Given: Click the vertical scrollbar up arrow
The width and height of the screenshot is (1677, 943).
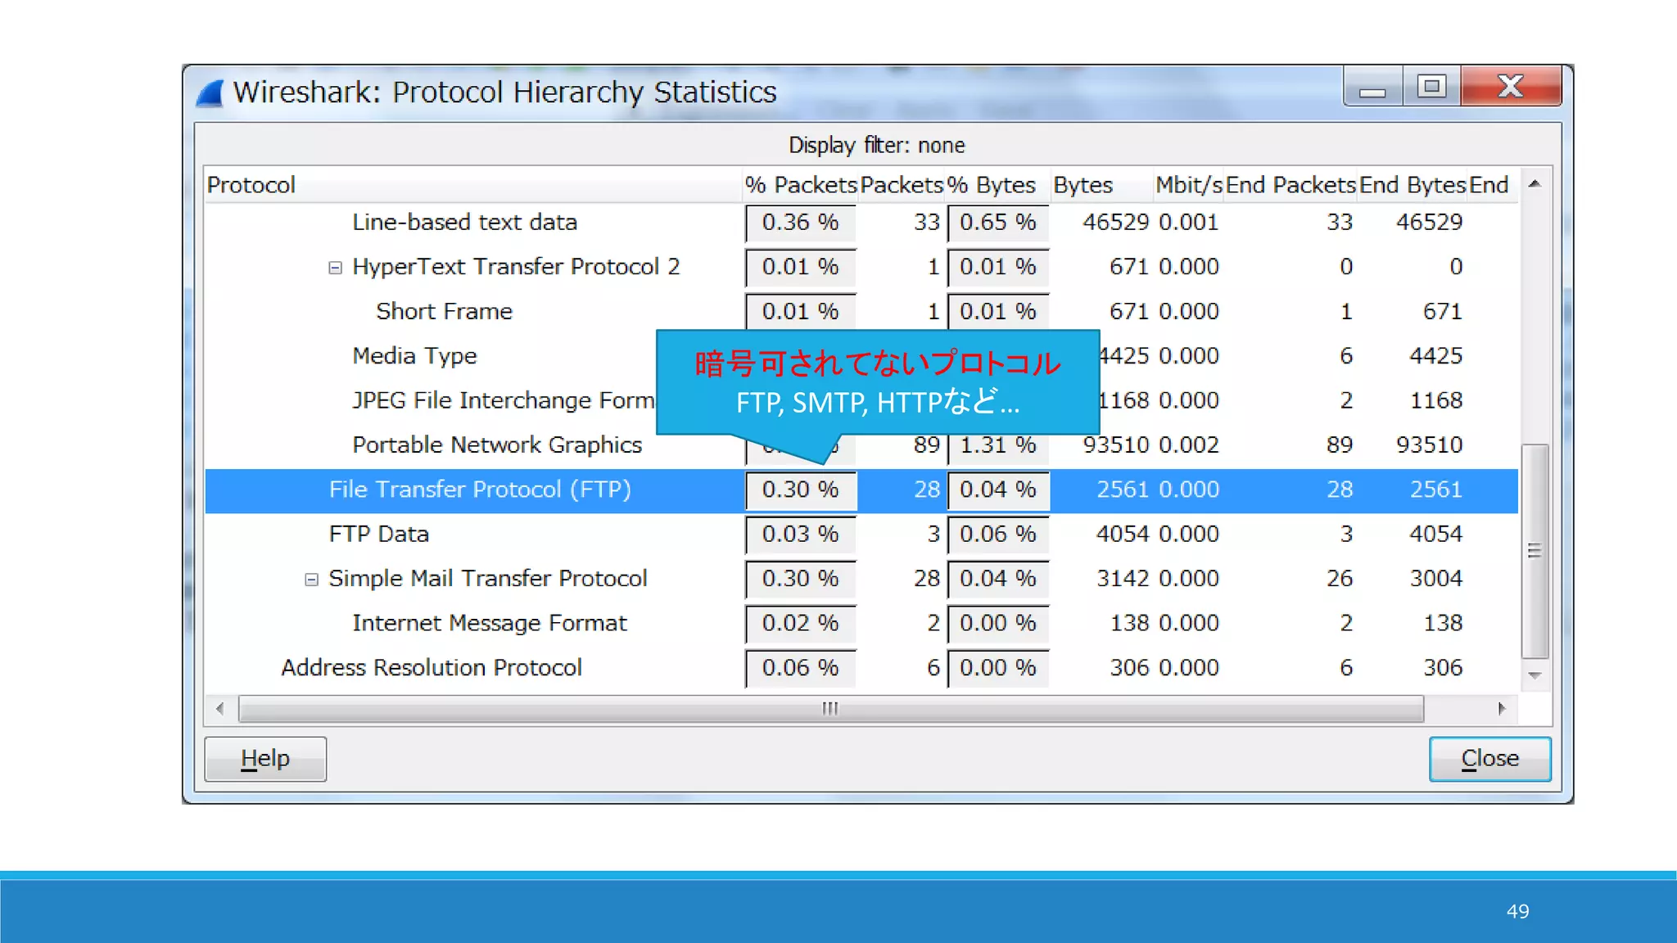Looking at the screenshot, I should click(x=1535, y=184).
